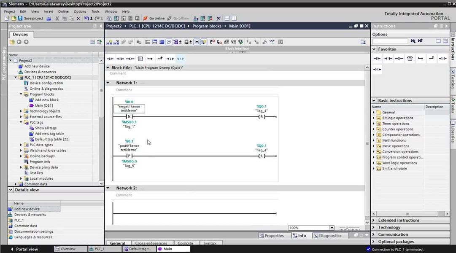Image resolution: width=456 pixels, height=253 pixels.
Task: Click the open project folder icon
Action: coord(13,18)
